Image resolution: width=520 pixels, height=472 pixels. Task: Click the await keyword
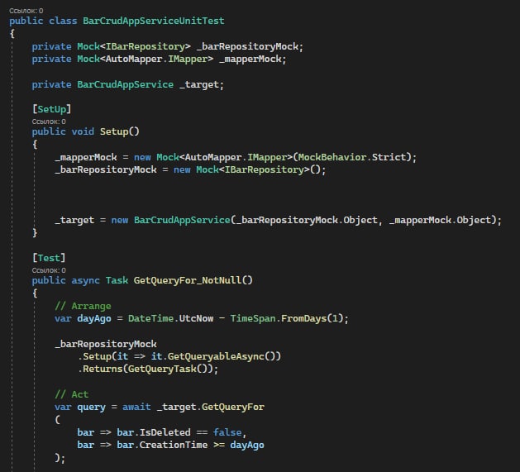point(136,407)
